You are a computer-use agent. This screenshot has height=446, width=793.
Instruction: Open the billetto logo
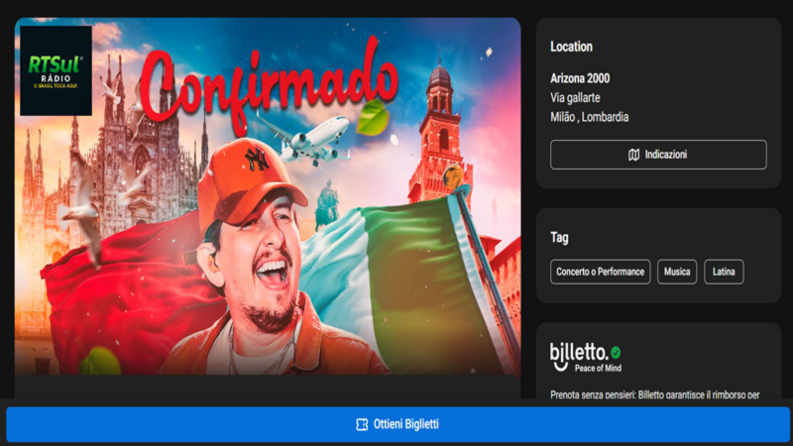[x=578, y=353]
